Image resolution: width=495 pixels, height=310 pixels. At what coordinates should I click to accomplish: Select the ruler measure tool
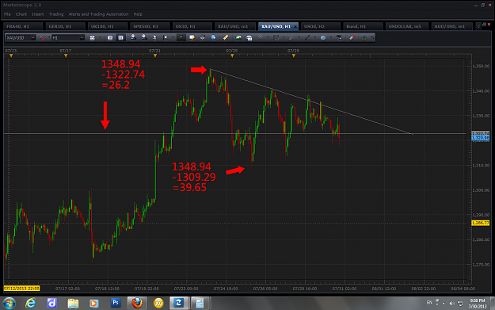coord(226,37)
